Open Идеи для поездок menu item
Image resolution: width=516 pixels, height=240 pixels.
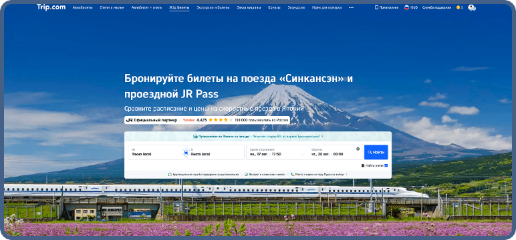tap(327, 7)
